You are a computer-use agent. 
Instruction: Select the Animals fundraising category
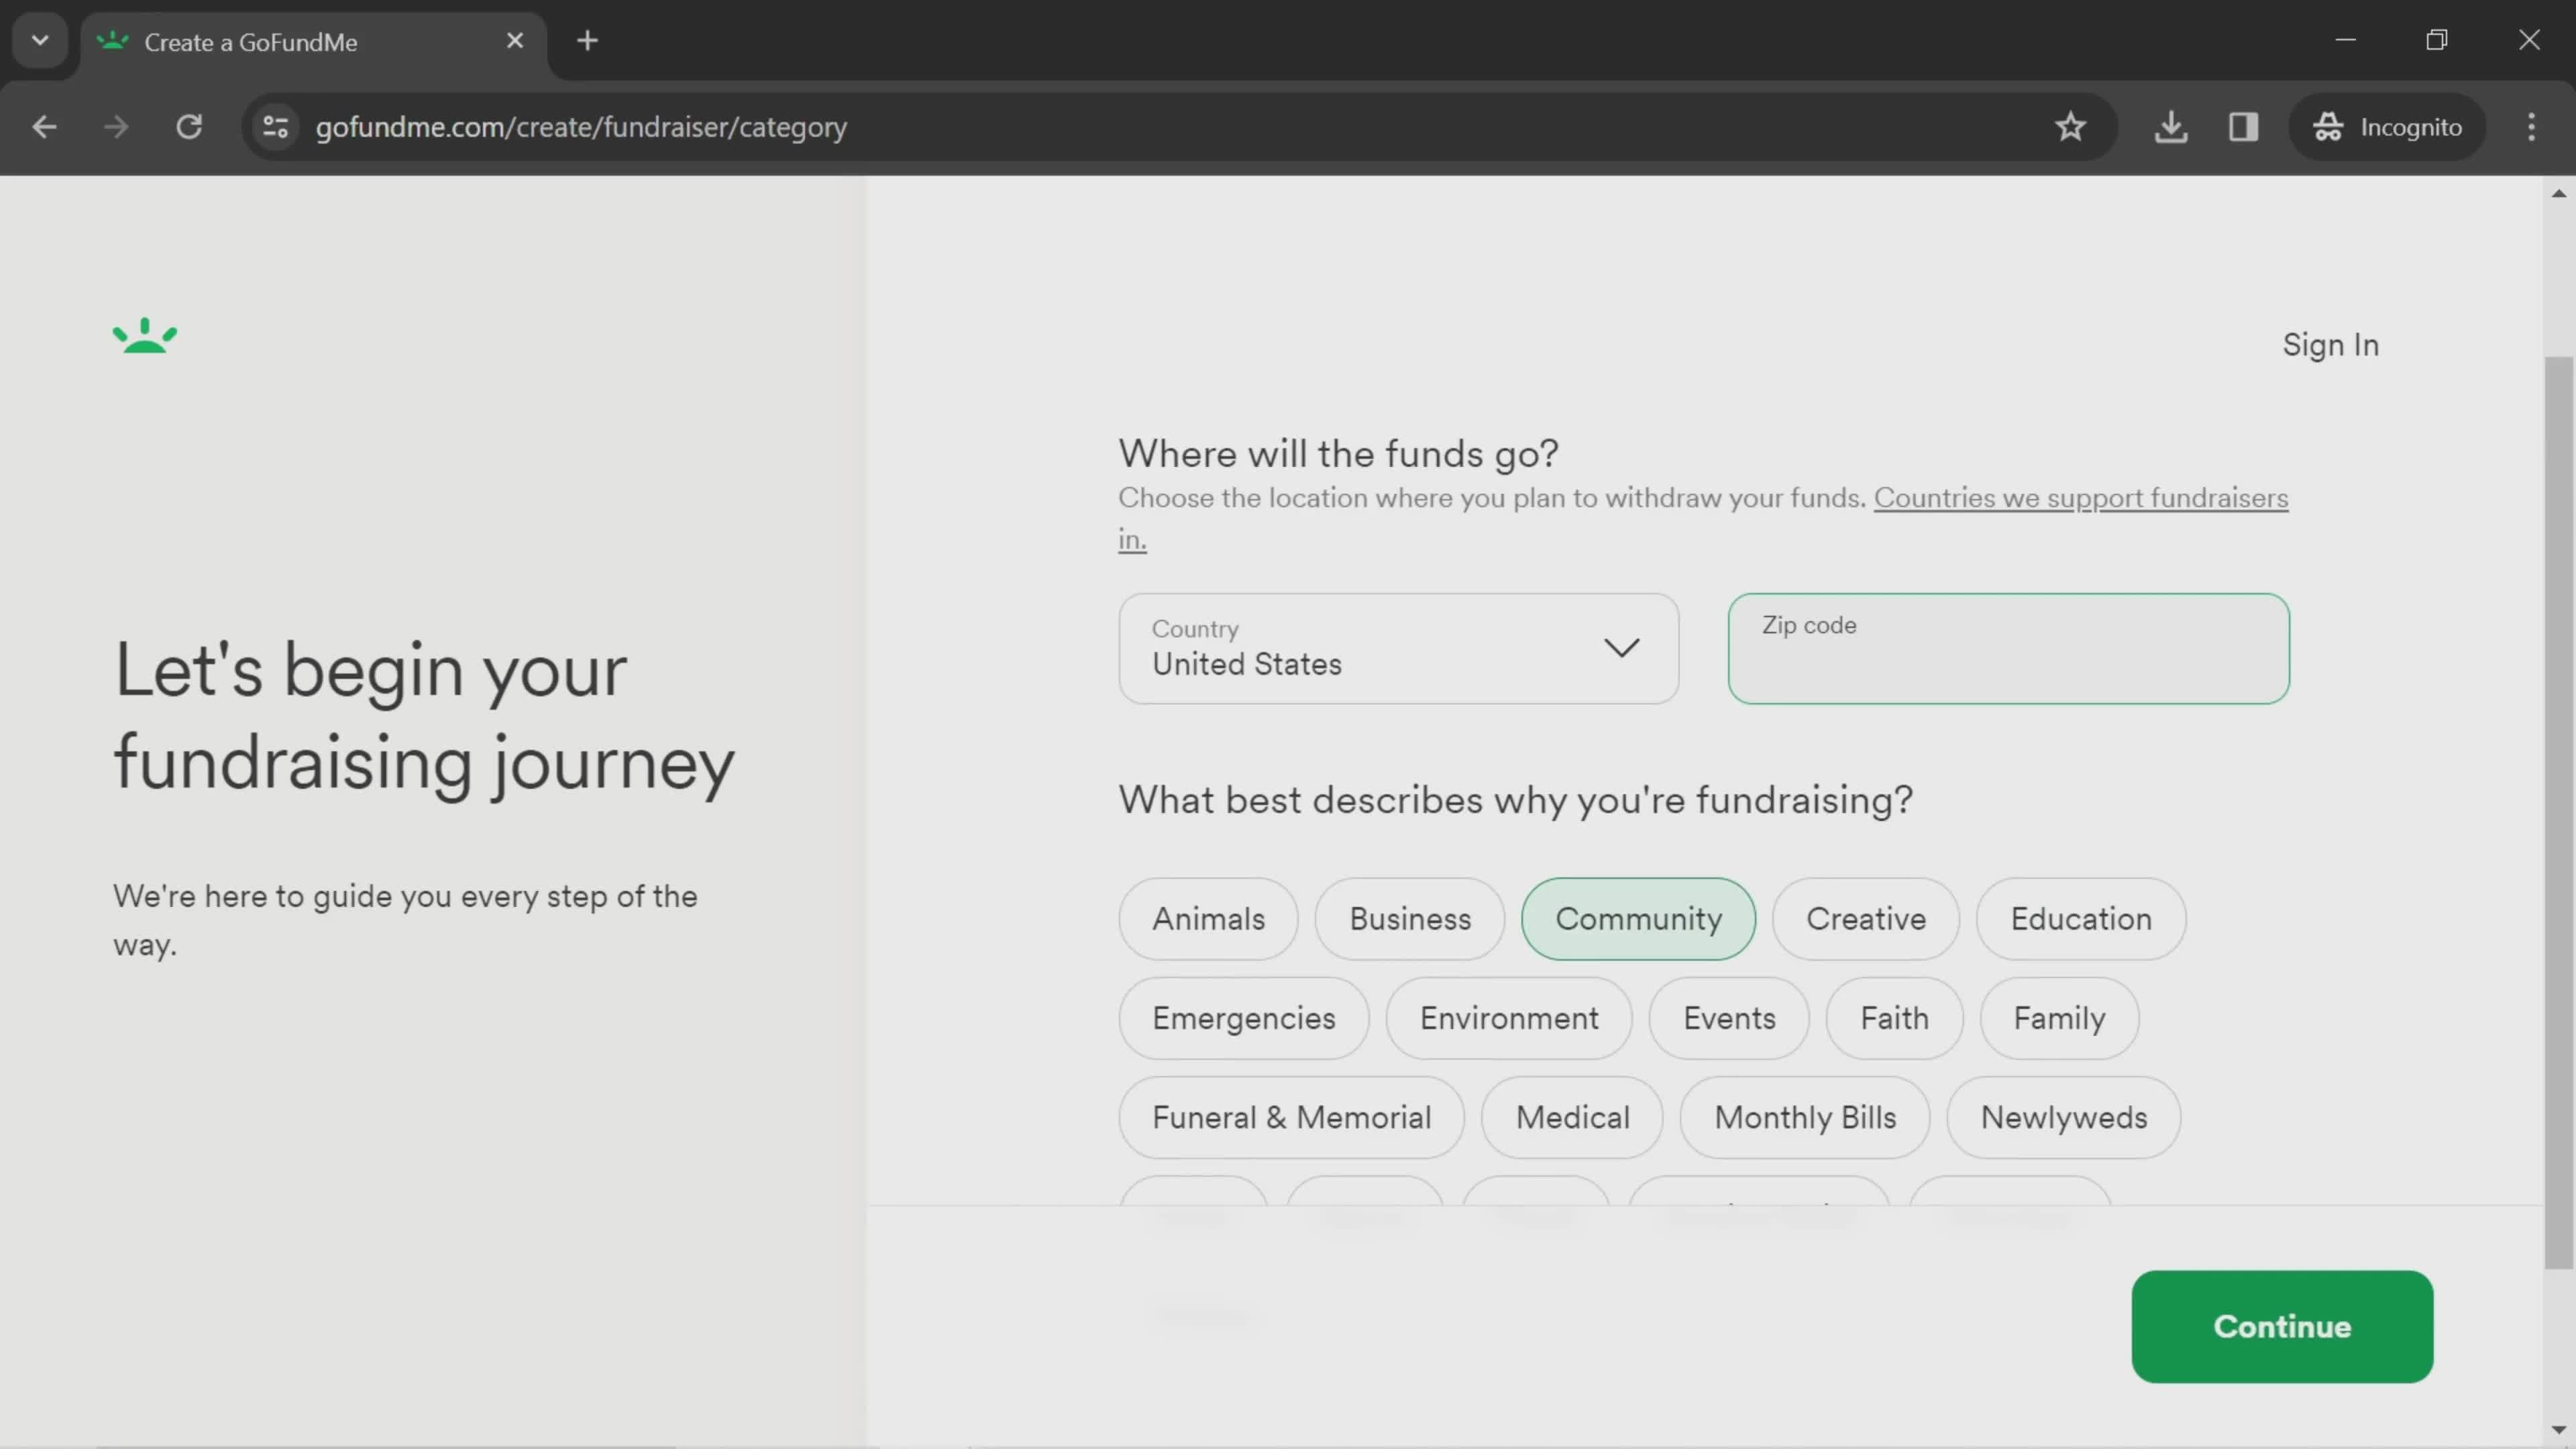[x=1207, y=920]
